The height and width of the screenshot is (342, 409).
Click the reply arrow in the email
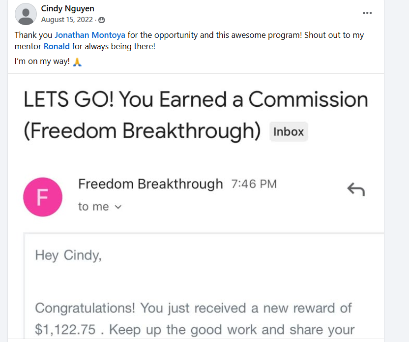point(355,189)
